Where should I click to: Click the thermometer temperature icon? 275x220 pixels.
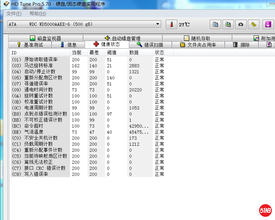pos(171,24)
